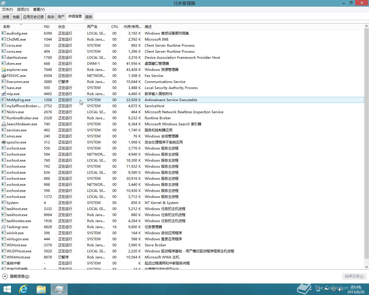Open the 文件(F) menu
The height and width of the screenshot is (295, 369).
coord(7,9)
